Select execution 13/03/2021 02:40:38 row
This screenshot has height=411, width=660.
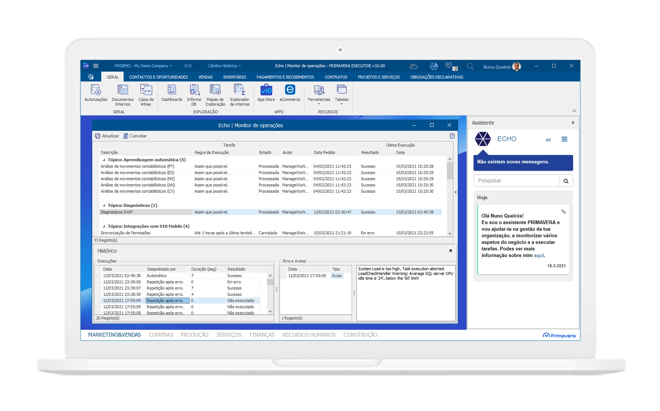(181, 276)
